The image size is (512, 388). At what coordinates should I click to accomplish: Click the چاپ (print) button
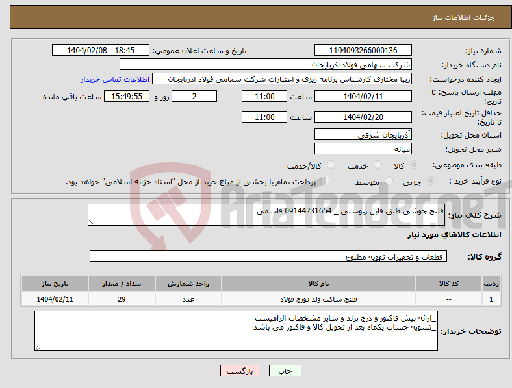(285, 370)
